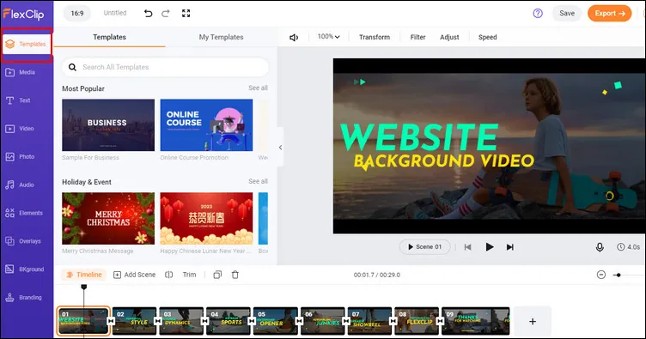Screen dimensions: 646x339
Task: Duplicate the selected scene icon
Action: click(217, 275)
